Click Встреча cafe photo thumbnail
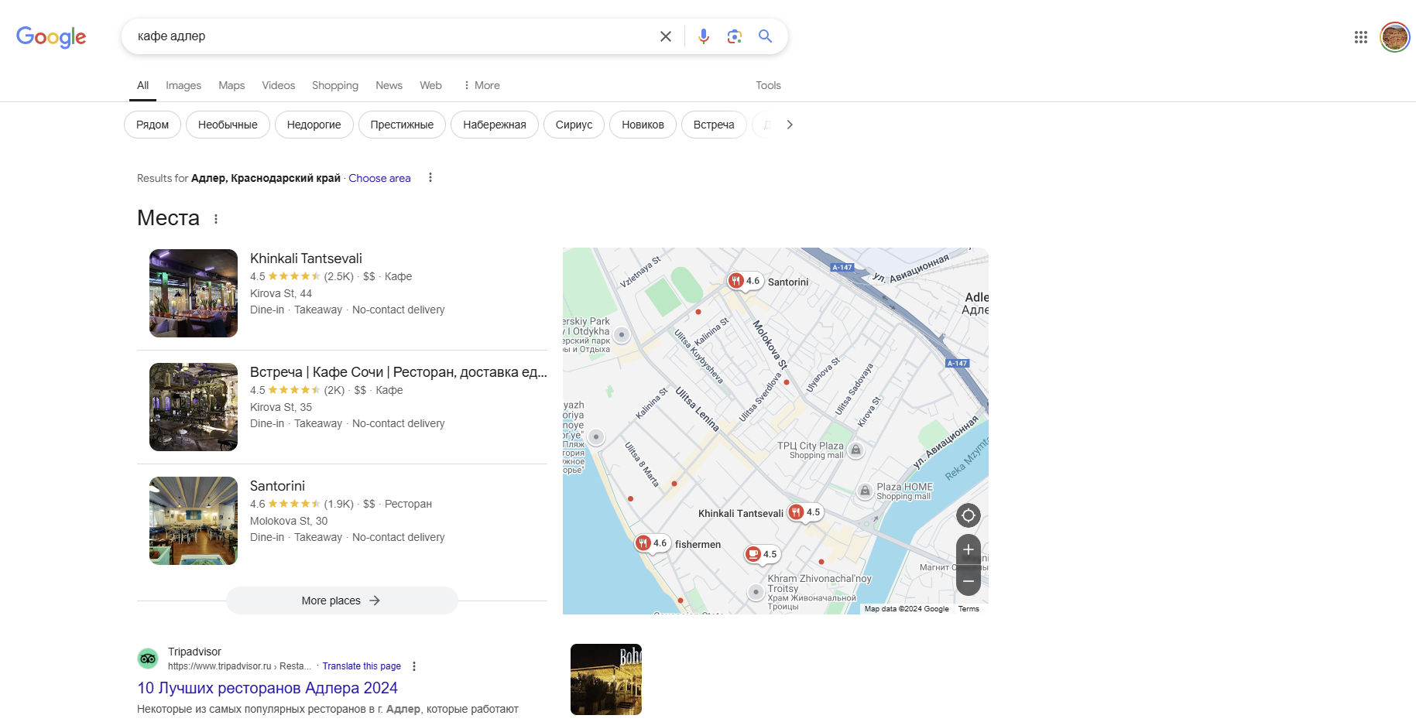The width and height of the screenshot is (1416, 722). coord(194,407)
